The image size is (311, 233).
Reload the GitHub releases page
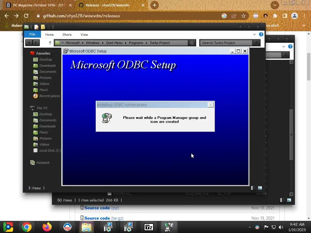coord(26,16)
